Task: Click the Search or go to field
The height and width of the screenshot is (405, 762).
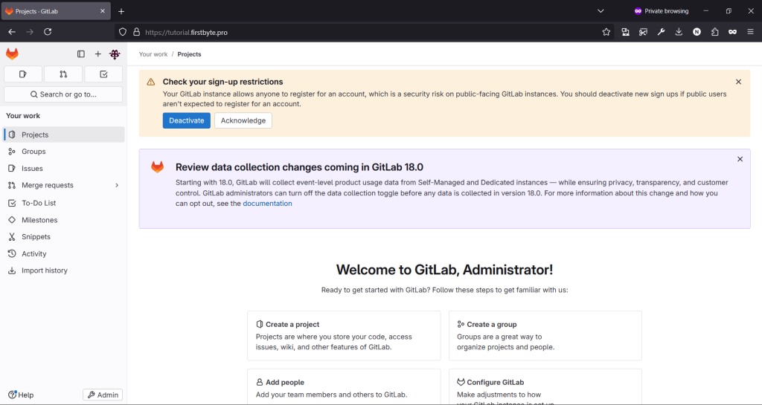Action: point(63,94)
